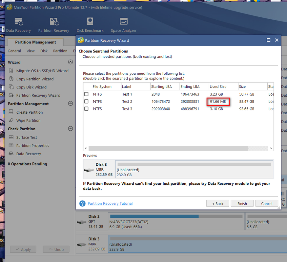This screenshot has width=287, height=262.
Task: Click the Disk 2 drive icon in main window
Action: 82,222
